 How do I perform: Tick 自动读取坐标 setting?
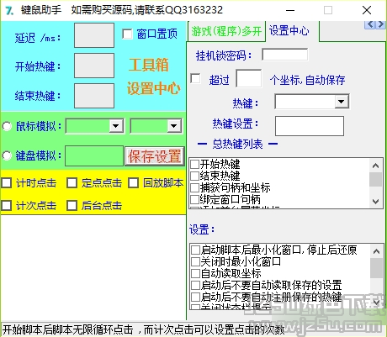click(x=195, y=273)
